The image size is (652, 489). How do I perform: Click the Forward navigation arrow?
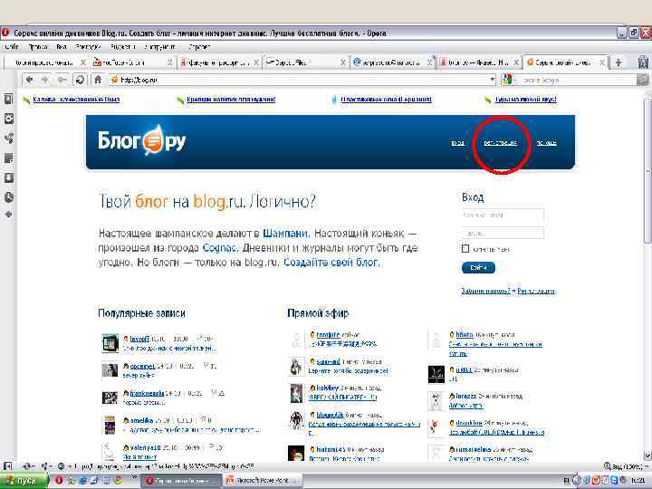[45, 80]
